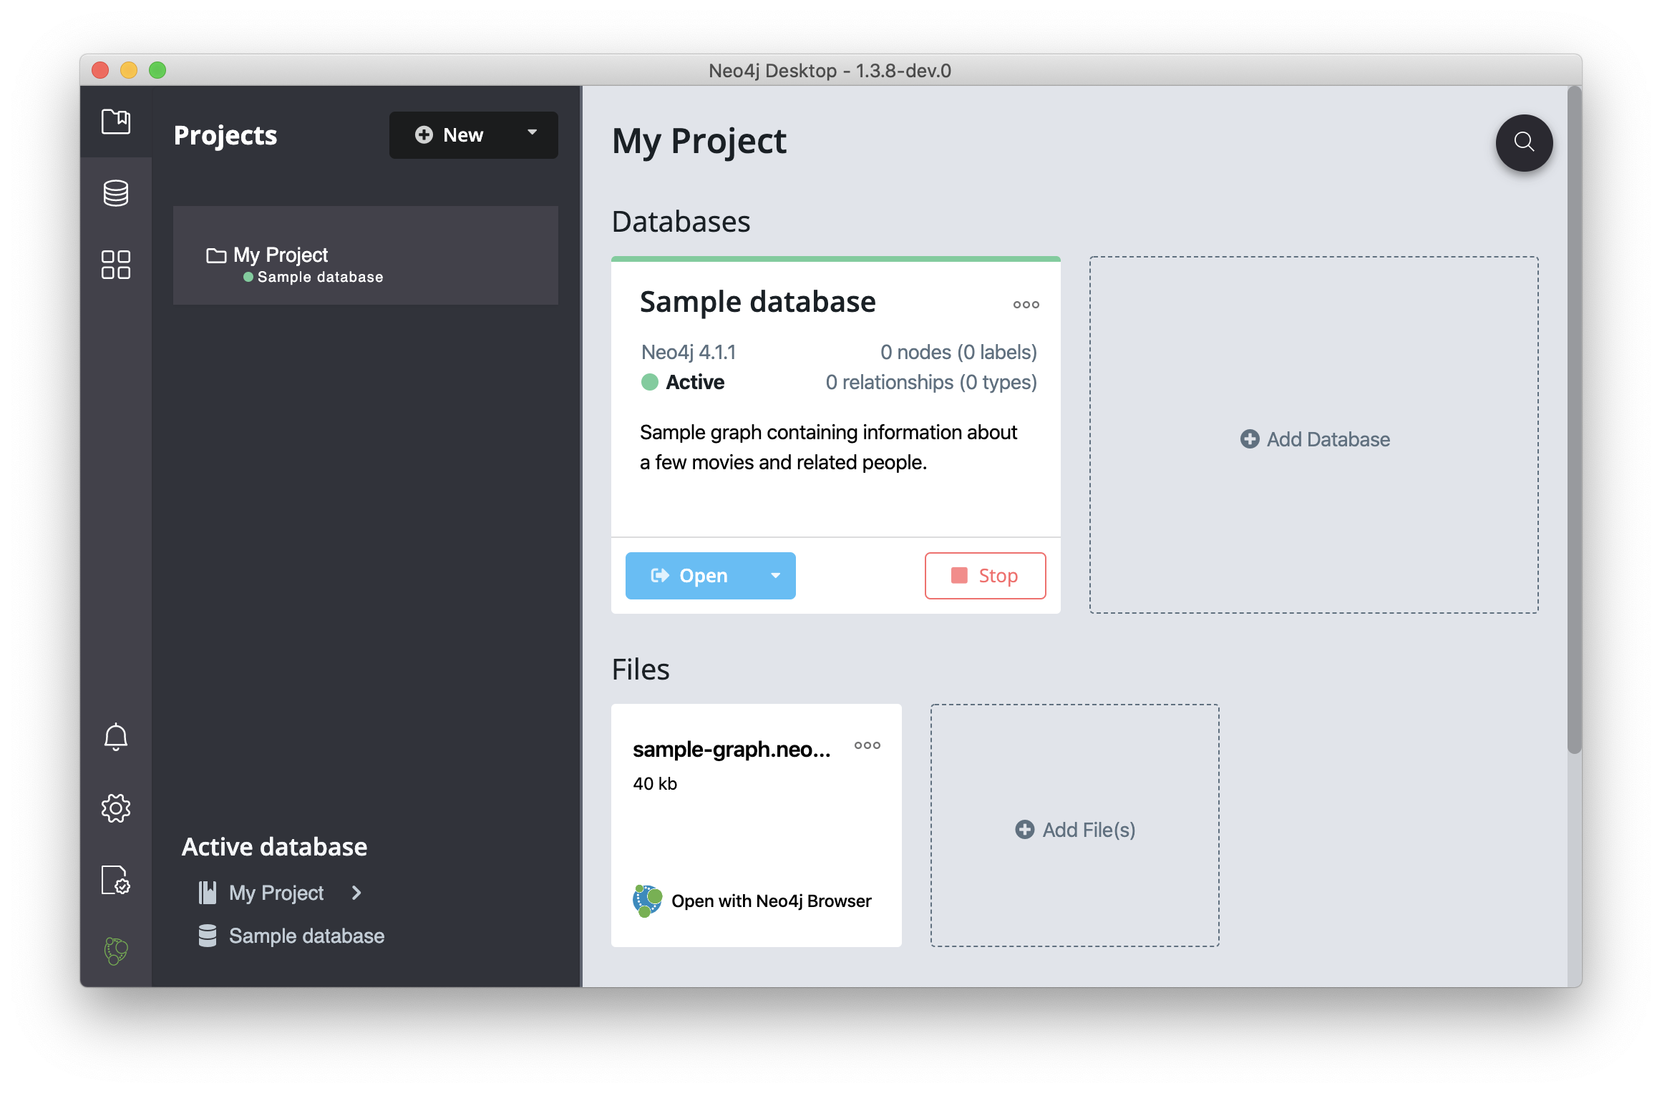
Task: Expand the Open button dropdown arrow
Action: tap(775, 576)
